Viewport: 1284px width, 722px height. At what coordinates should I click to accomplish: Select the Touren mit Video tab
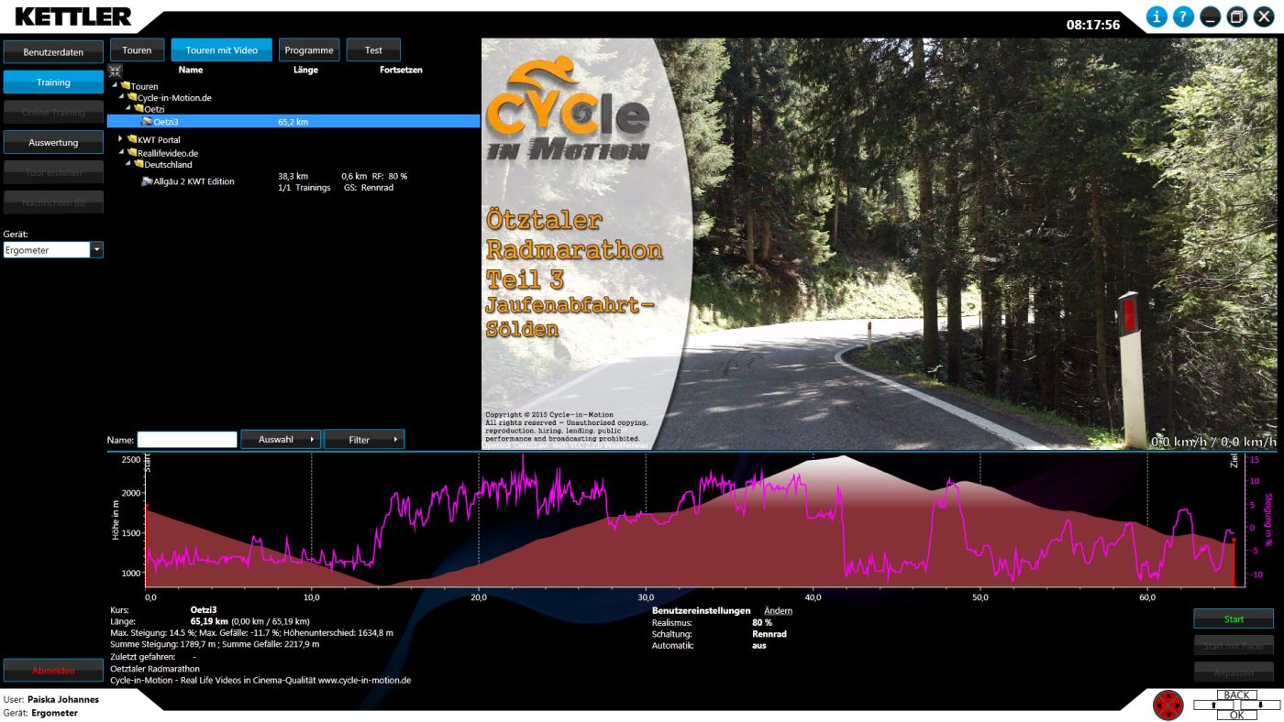click(222, 49)
